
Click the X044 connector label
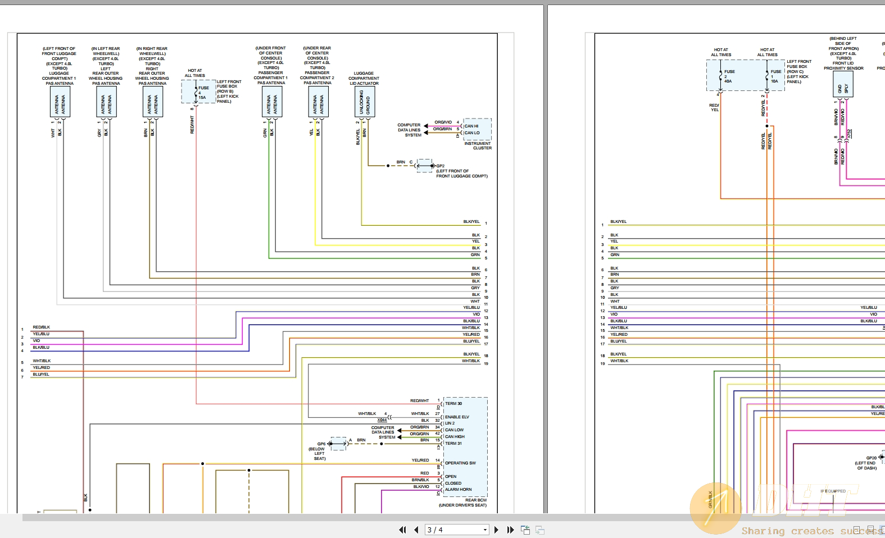(x=382, y=420)
